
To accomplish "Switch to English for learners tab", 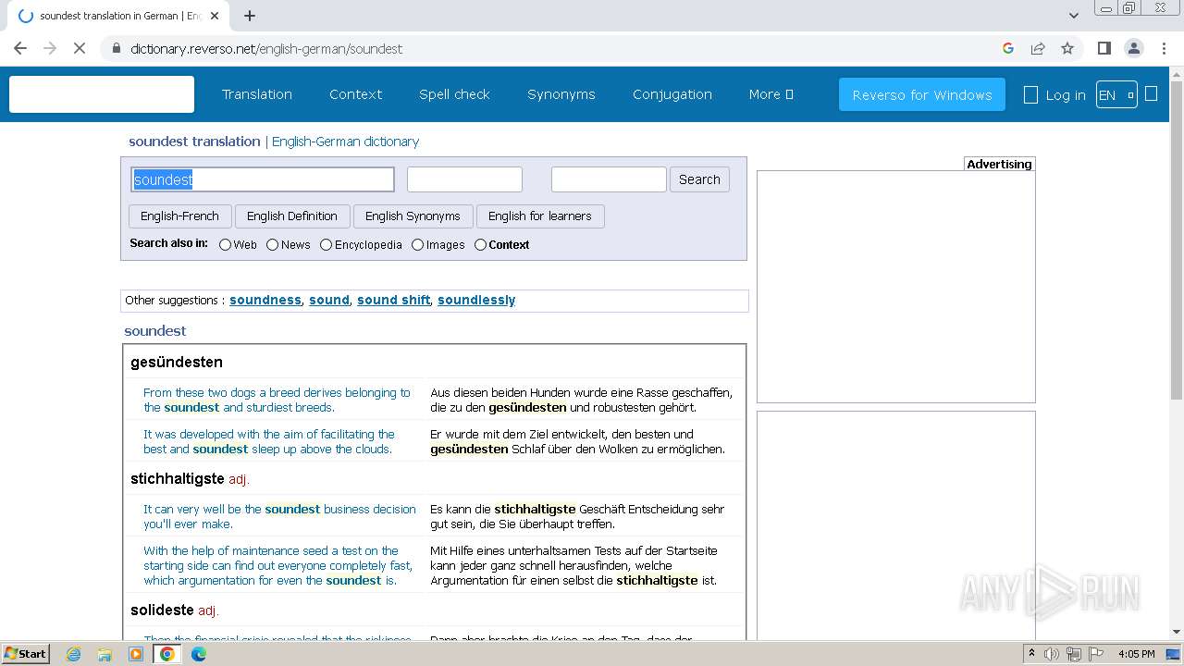I will point(540,216).
